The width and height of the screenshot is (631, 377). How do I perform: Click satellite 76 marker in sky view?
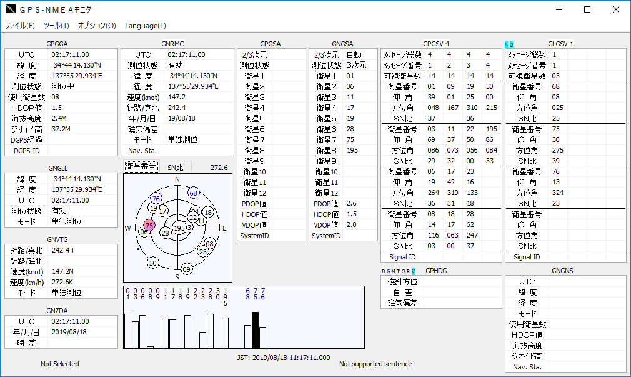tap(156, 198)
